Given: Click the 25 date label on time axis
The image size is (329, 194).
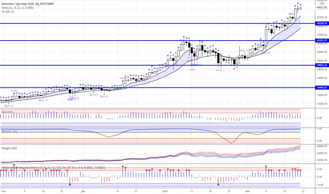Looking at the screenshot, I should (229, 191).
